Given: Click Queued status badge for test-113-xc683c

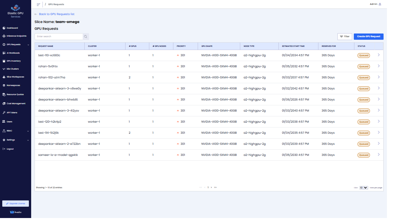Looking at the screenshot, I should pyautogui.click(x=364, y=56).
